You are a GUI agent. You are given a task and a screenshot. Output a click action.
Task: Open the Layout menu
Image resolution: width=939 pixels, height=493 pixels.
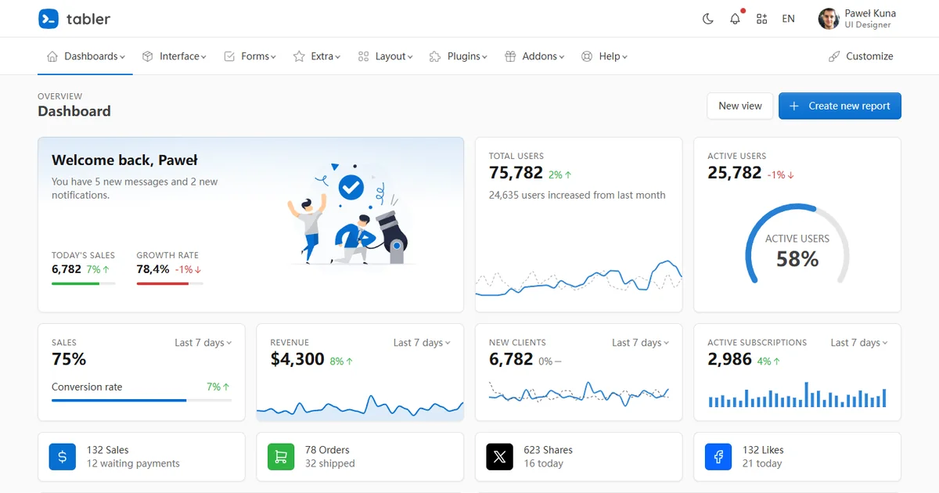pos(384,56)
